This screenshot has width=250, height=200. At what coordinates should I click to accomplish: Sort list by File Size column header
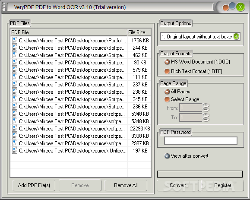pyautogui.click(x=139, y=32)
